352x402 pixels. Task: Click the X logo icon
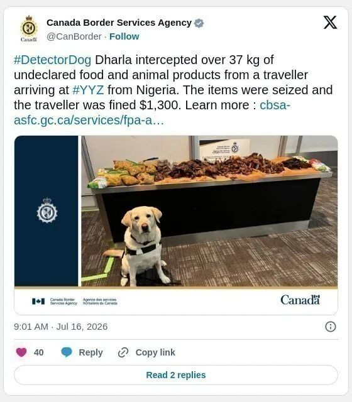[x=330, y=23]
